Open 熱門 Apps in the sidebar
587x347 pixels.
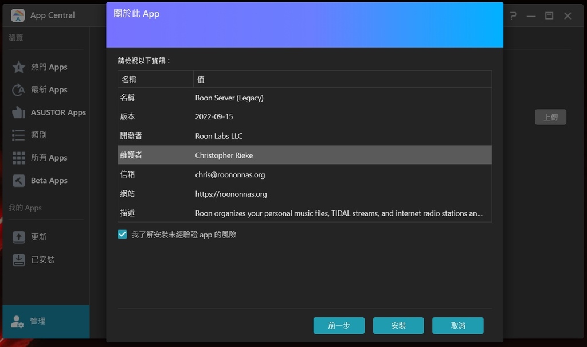pos(46,67)
